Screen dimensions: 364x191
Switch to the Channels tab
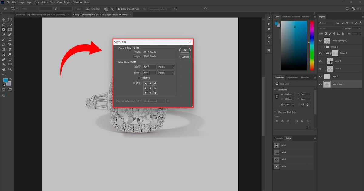(x=278, y=138)
